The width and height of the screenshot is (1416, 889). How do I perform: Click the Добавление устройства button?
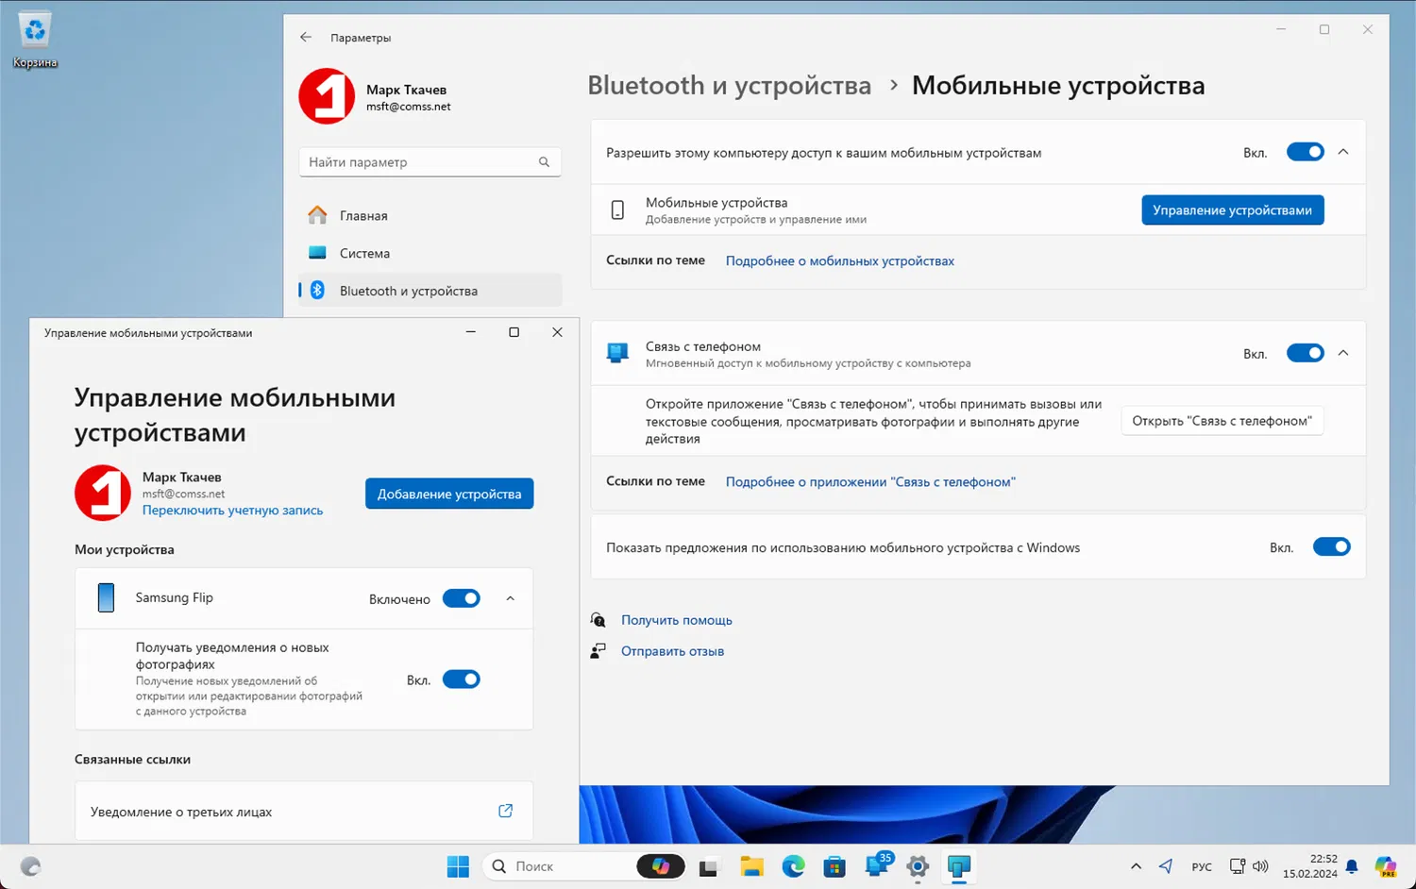coord(449,494)
